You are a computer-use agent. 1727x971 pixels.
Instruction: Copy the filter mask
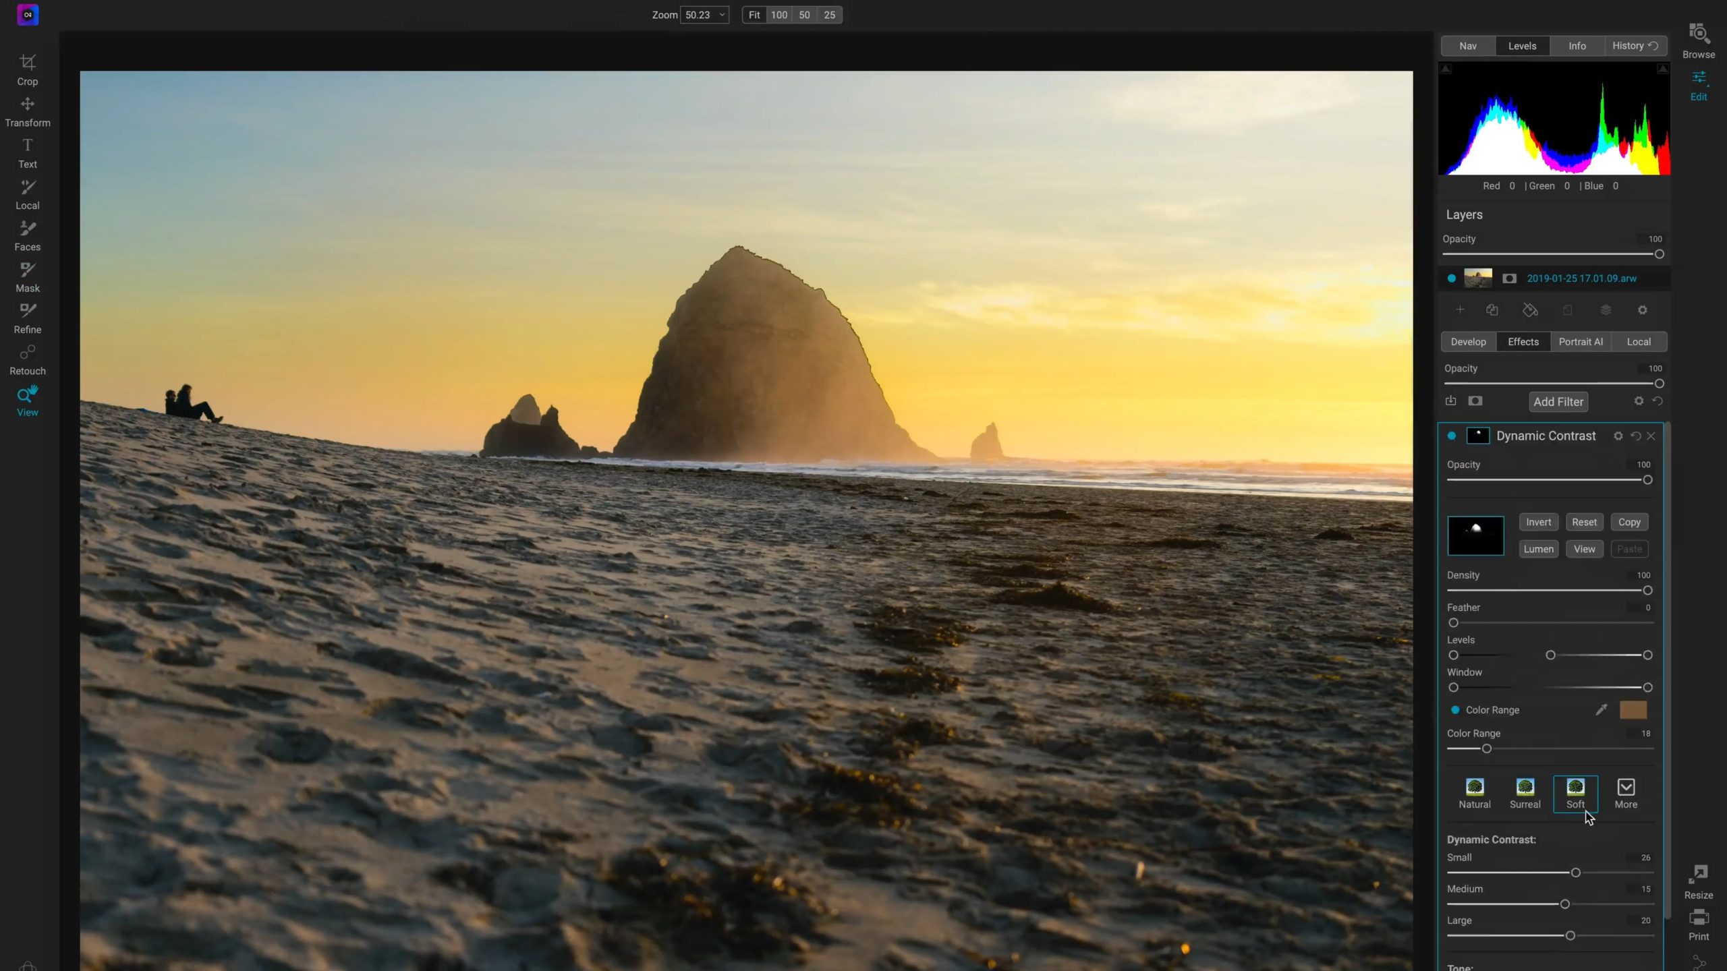[1629, 522]
